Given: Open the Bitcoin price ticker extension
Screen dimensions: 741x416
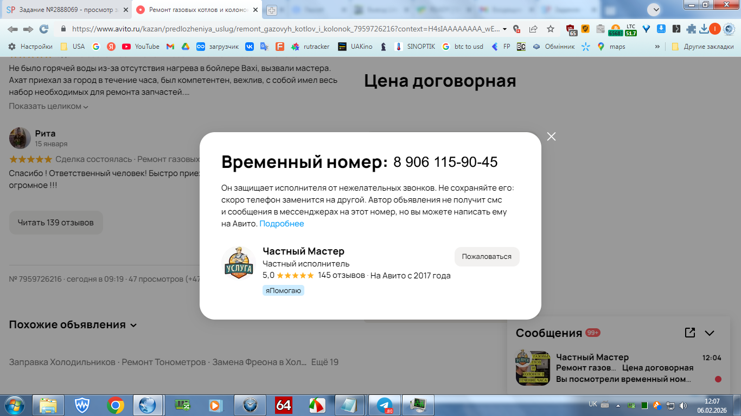Looking at the screenshot, I should (x=616, y=30).
